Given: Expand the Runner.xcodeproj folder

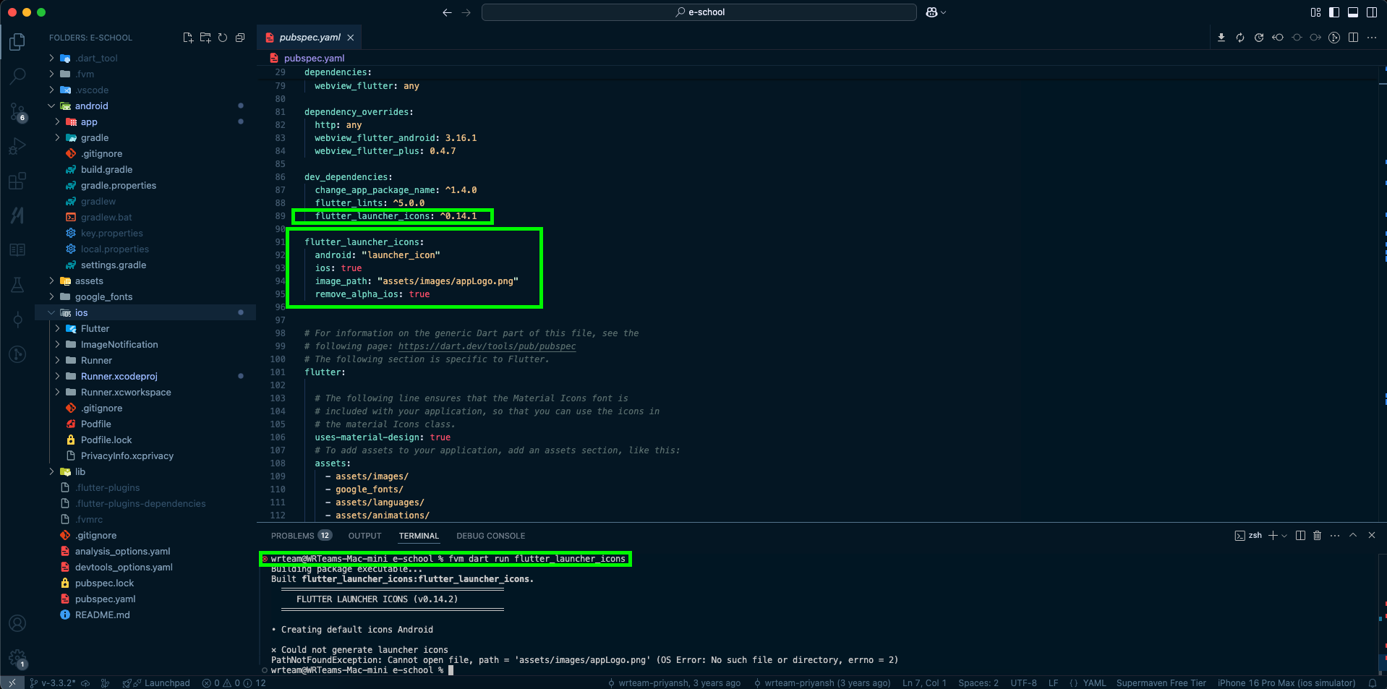Looking at the screenshot, I should click(119, 376).
